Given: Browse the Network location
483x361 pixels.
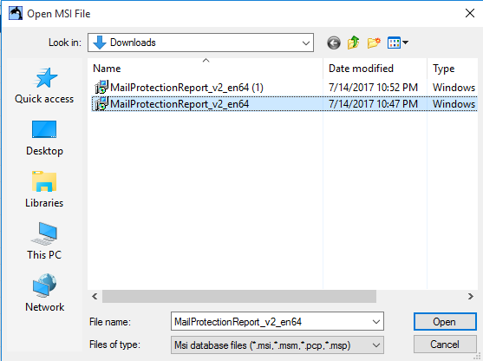Looking at the screenshot, I should pyautogui.click(x=44, y=292).
